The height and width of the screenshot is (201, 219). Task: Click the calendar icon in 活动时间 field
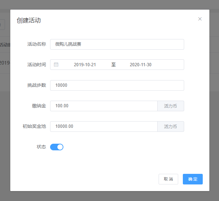coord(56,65)
